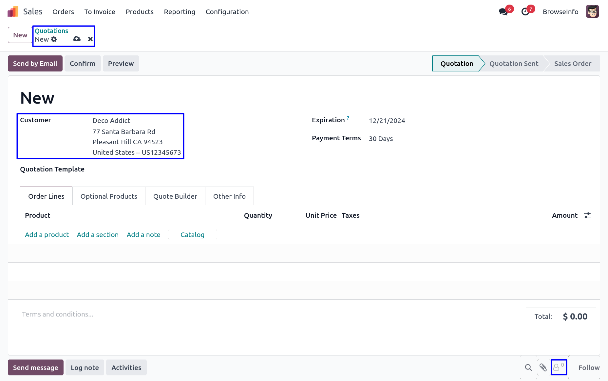
Task: Click the paperclip attachments icon
Action: [543, 368]
